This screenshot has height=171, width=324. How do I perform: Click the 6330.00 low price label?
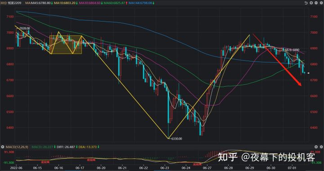(176, 139)
